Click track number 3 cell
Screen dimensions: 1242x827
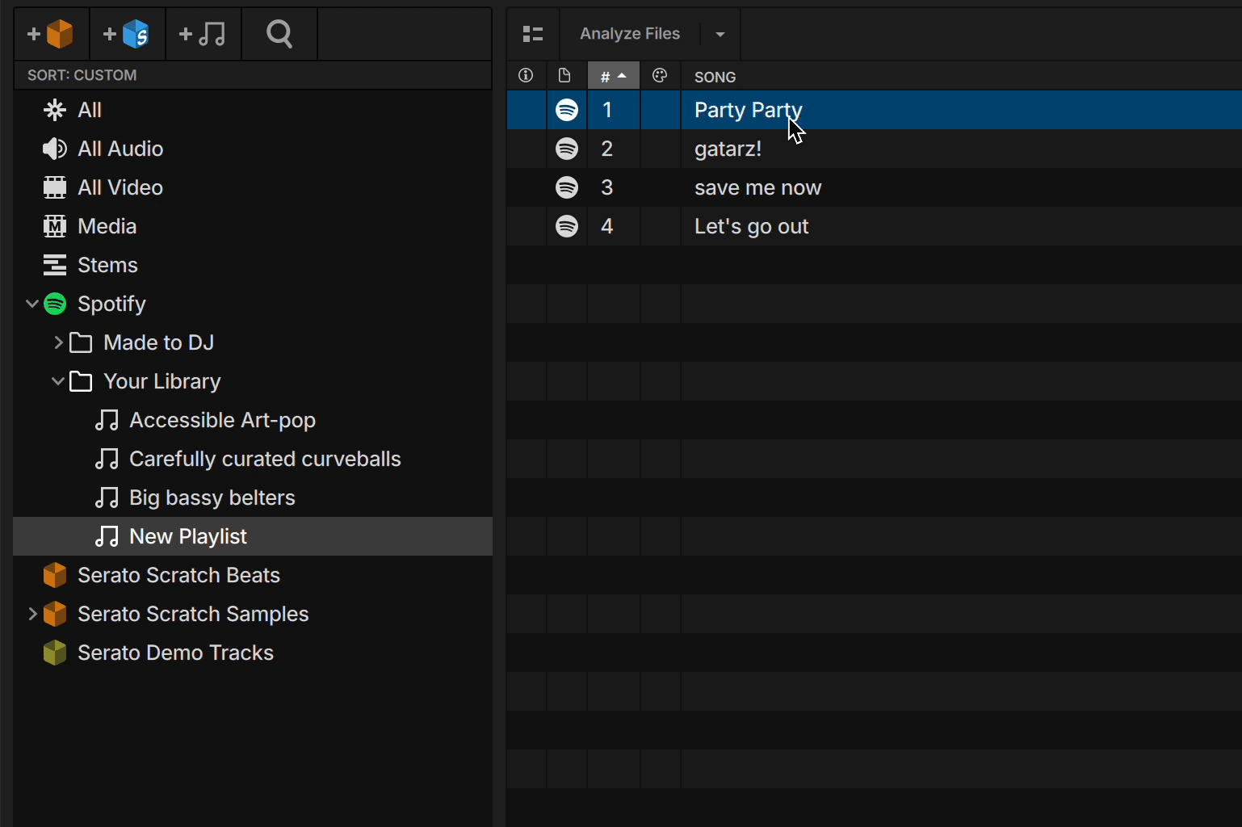coord(614,187)
